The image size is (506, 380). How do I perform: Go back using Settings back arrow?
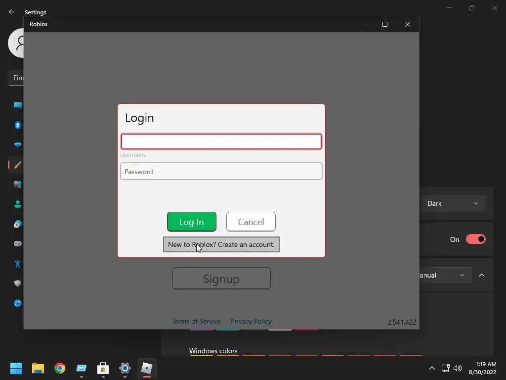(12, 12)
